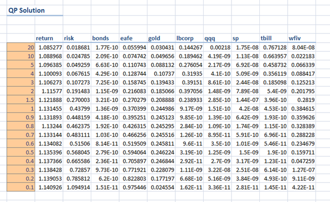330x202 pixels.
Task: Select the 'lbcorp' header cell
Action: (189, 38)
